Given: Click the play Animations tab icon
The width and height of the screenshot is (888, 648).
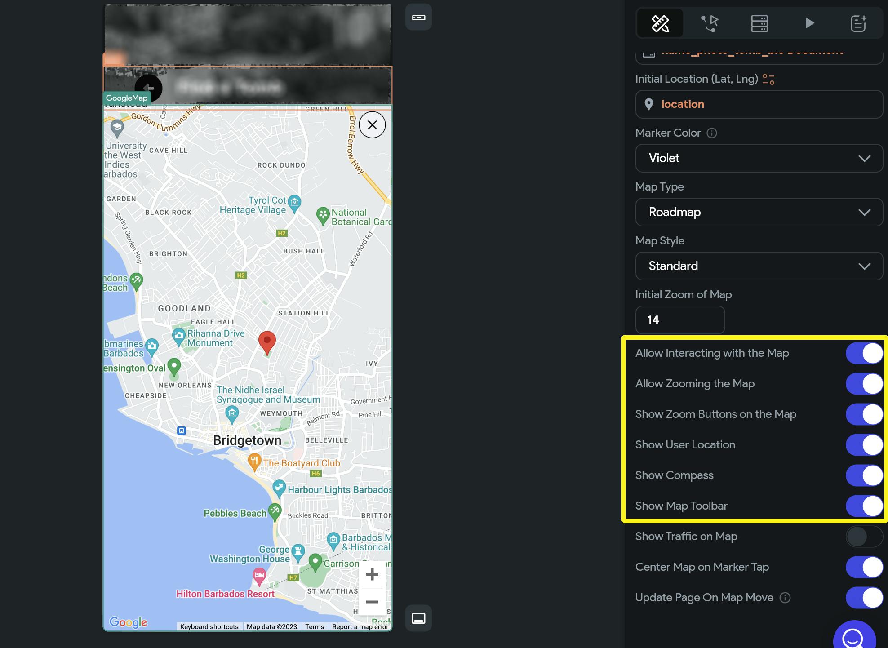Looking at the screenshot, I should (809, 23).
